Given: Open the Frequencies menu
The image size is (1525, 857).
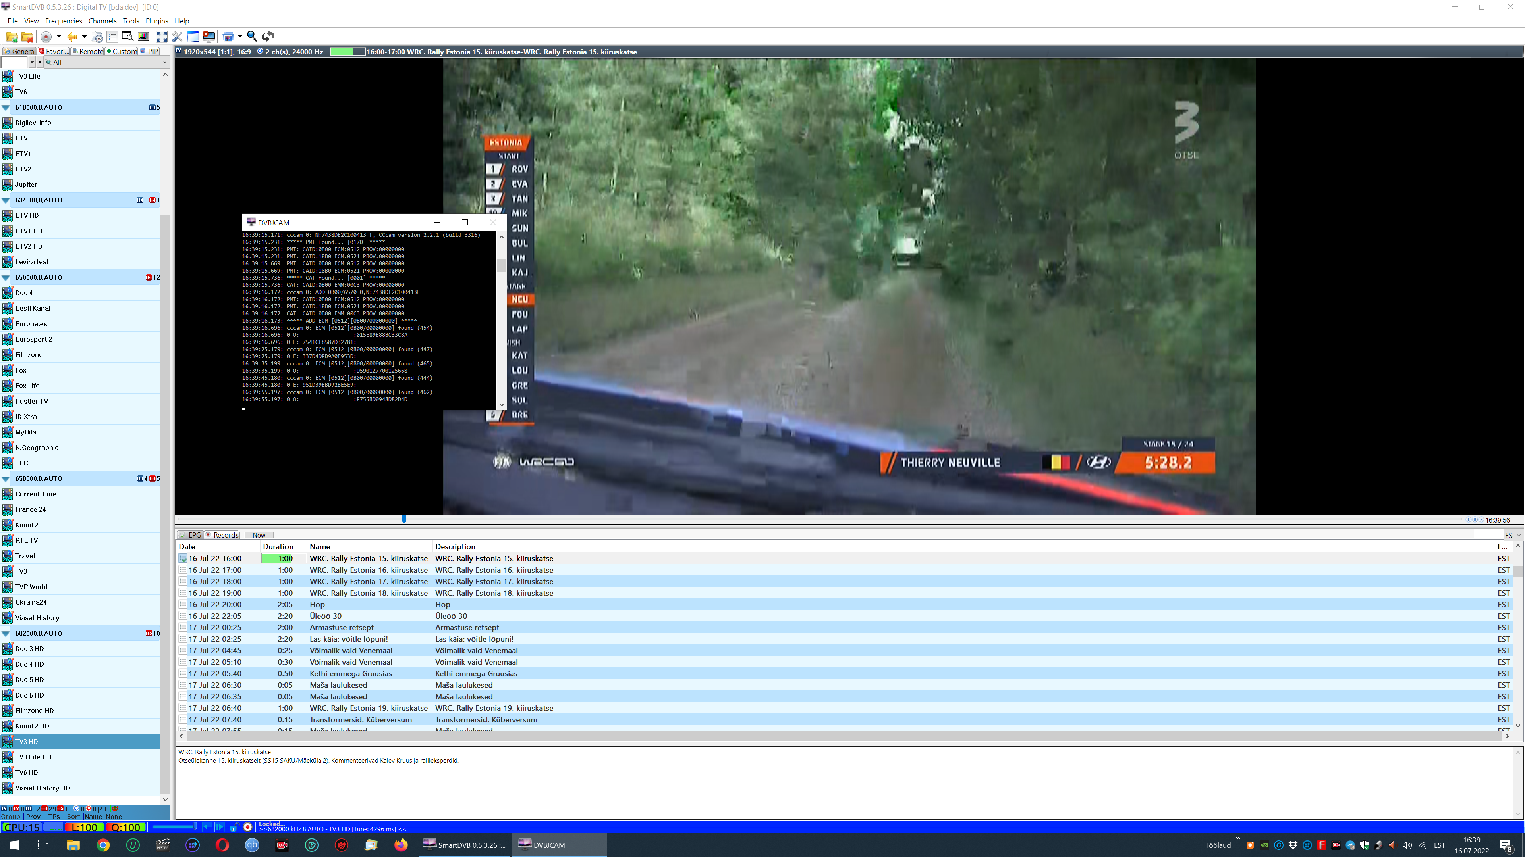Looking at the screenshot, I should click(64, 21).
